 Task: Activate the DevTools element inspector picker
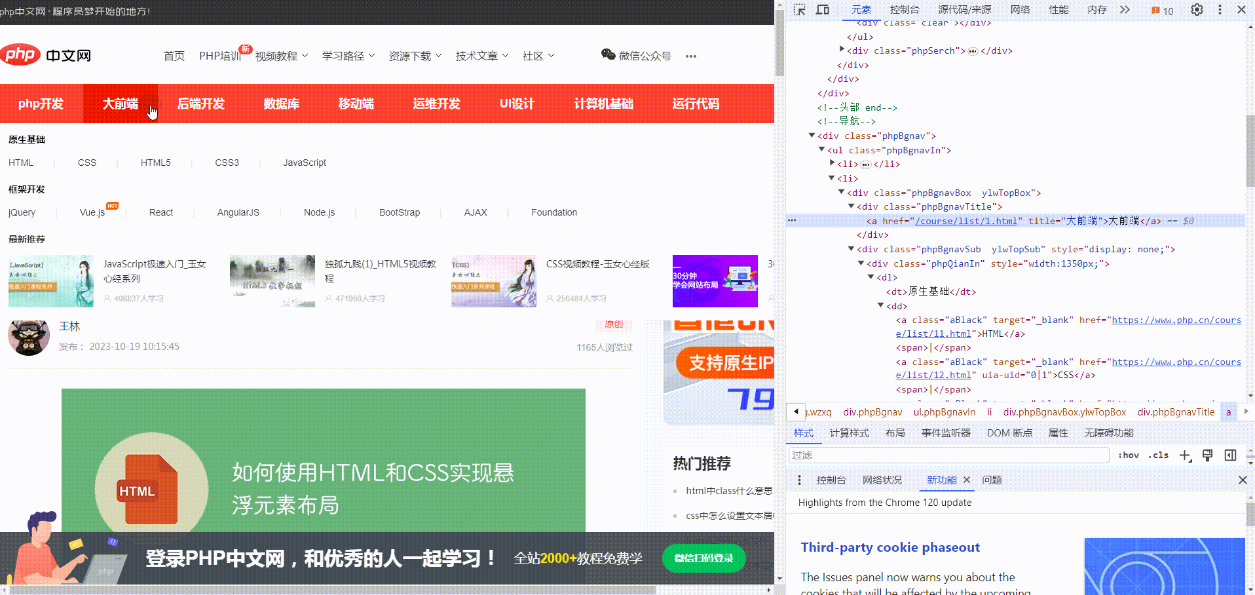(800, 10)
